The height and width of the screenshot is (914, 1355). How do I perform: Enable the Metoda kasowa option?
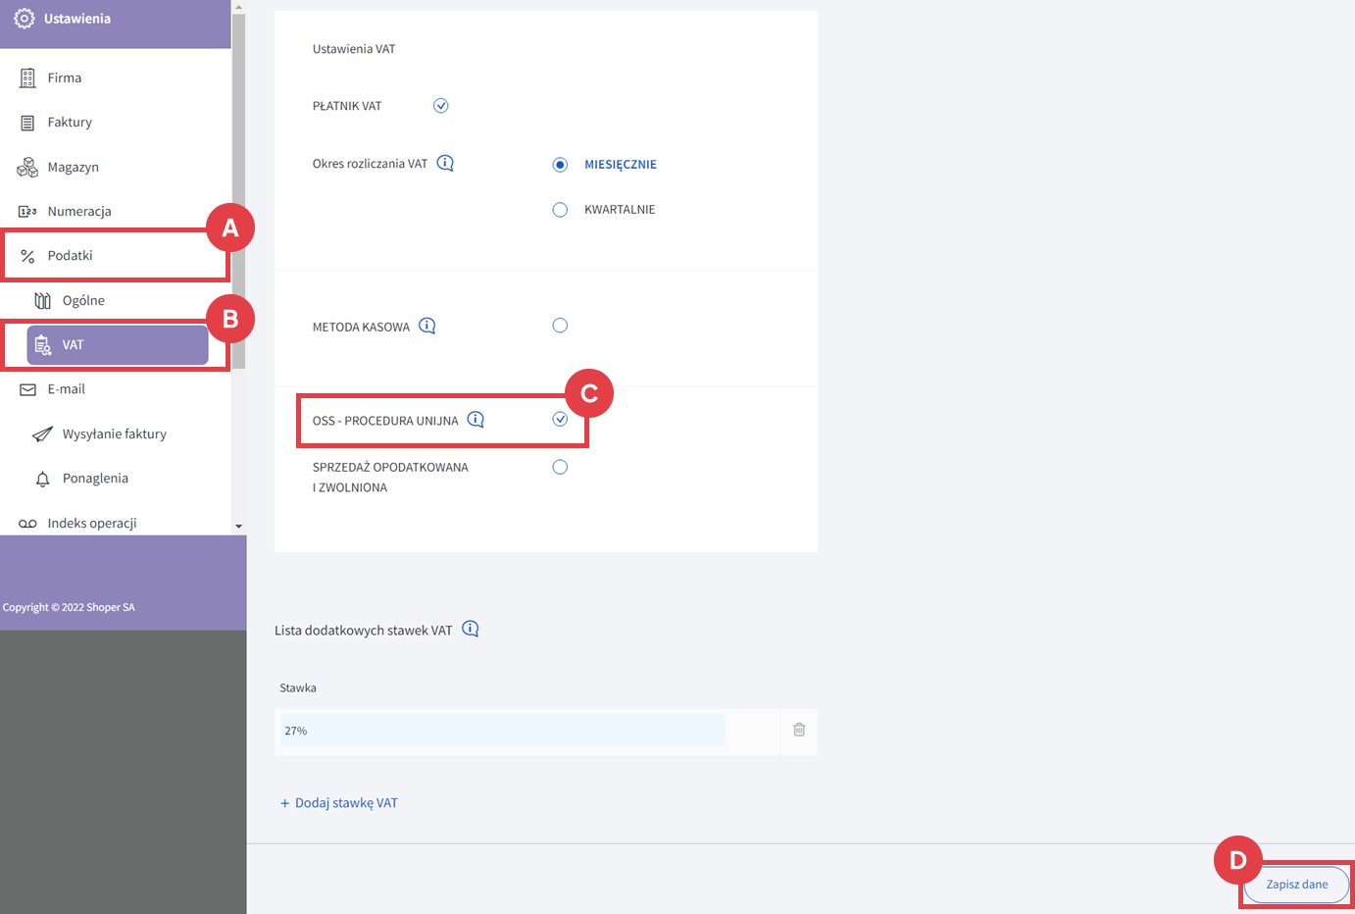coord(560,326)
